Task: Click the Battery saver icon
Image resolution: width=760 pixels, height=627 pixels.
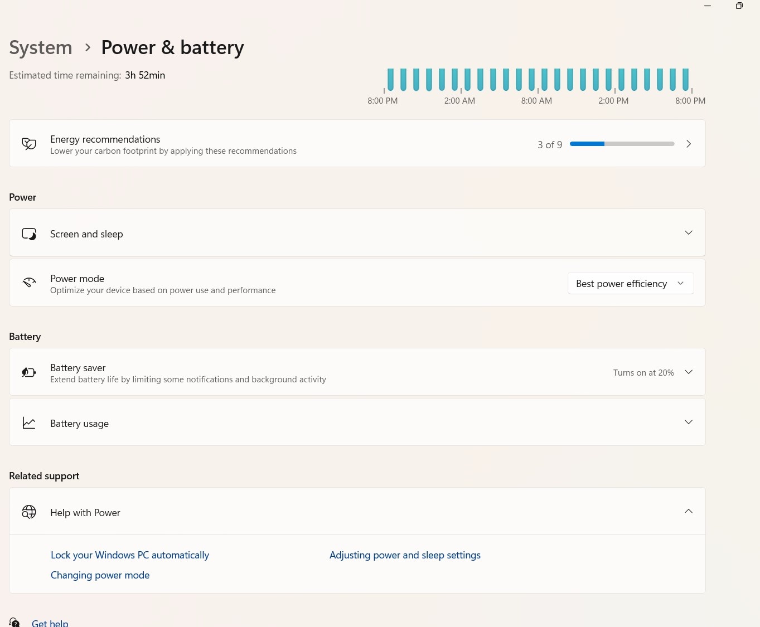Action: [x=28, y=372]
